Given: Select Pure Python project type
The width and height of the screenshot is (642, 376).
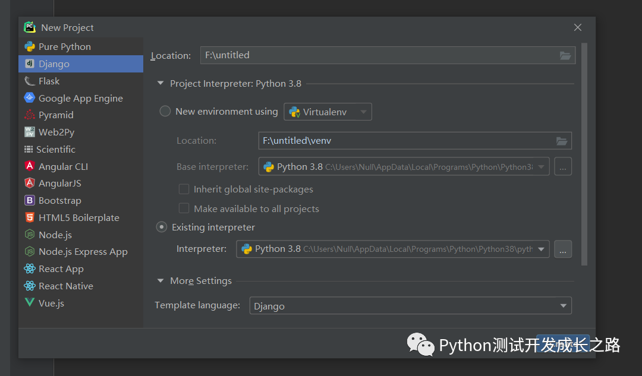Looking at the screenshot, I should click(x=65, y=47).
